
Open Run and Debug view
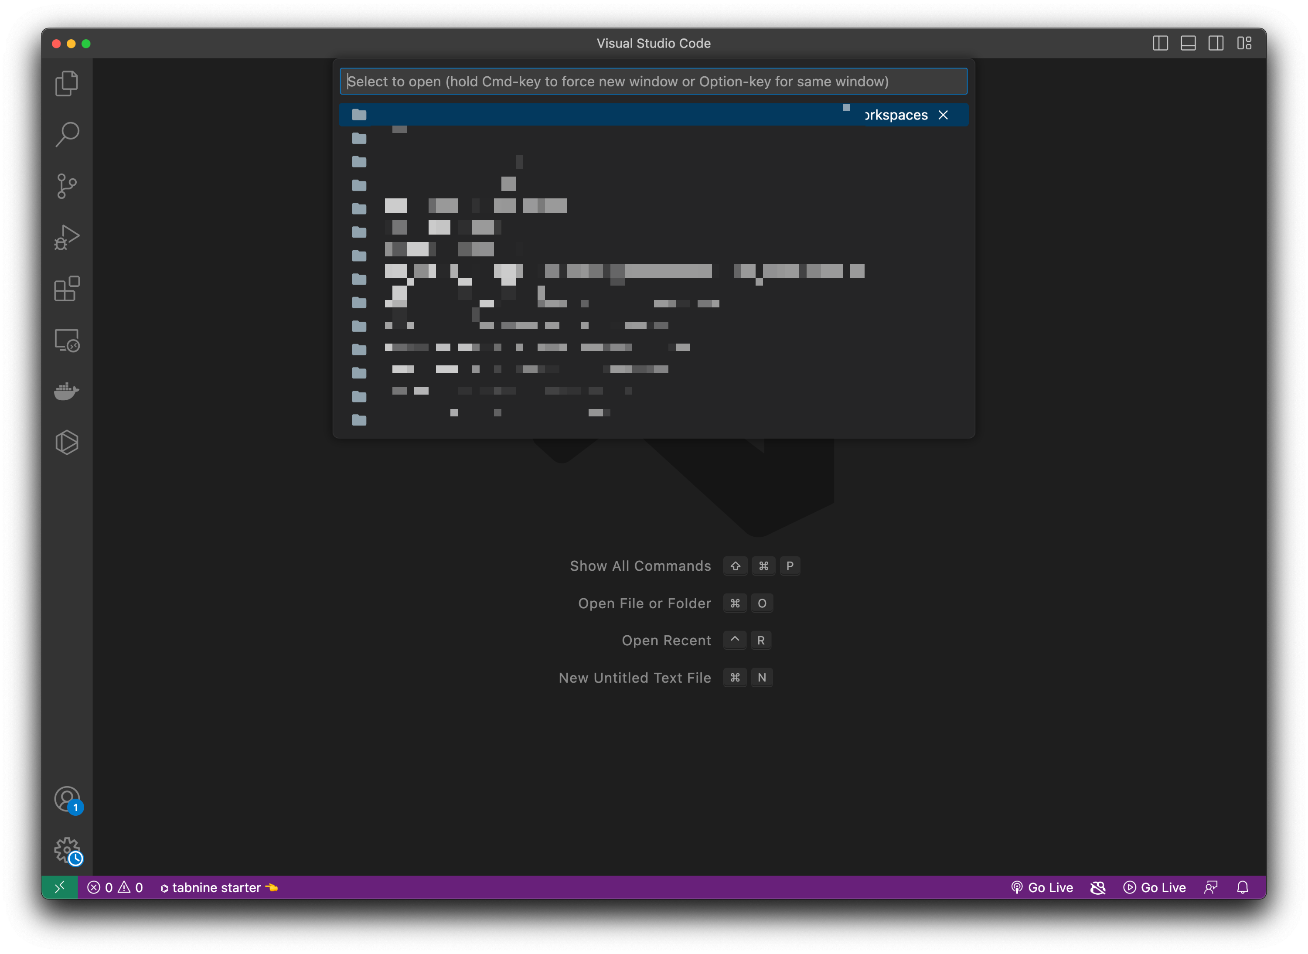(66, 237)
